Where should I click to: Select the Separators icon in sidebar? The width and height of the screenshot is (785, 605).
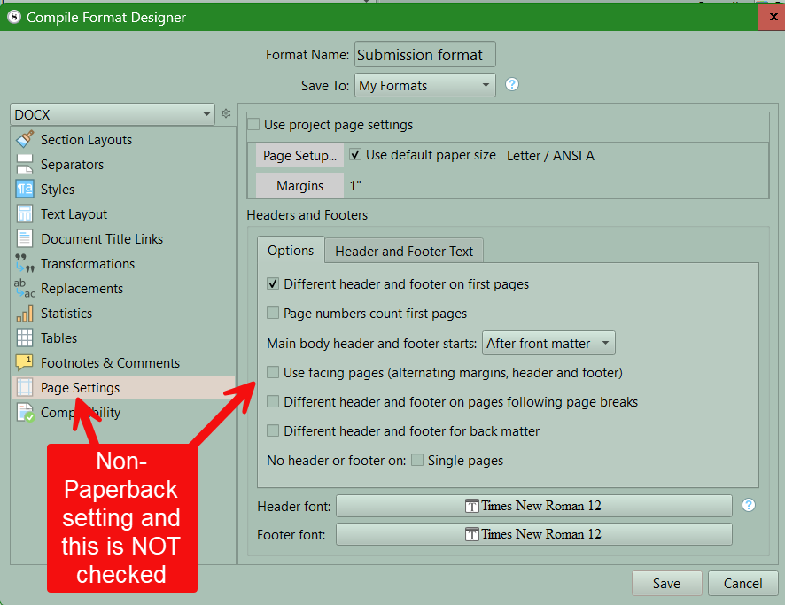[x=25, y=165]
